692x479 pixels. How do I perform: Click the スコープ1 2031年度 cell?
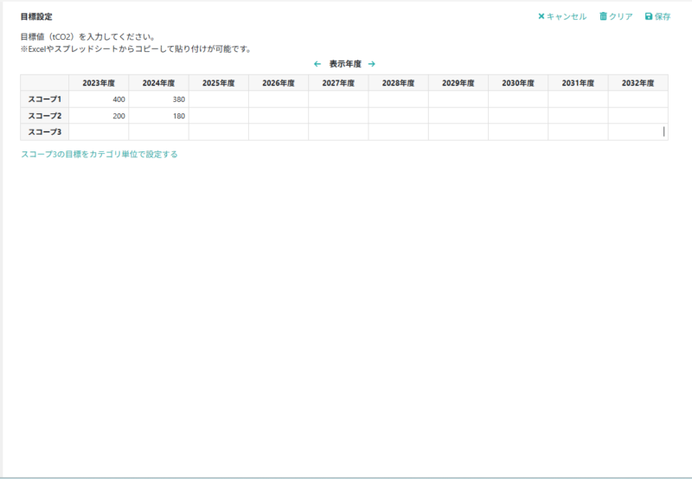tap(578, 99)
